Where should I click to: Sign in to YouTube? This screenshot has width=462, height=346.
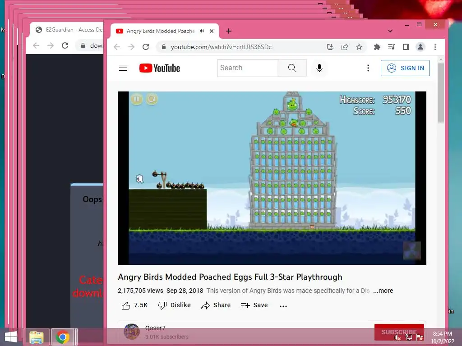(x=405, y=68)
